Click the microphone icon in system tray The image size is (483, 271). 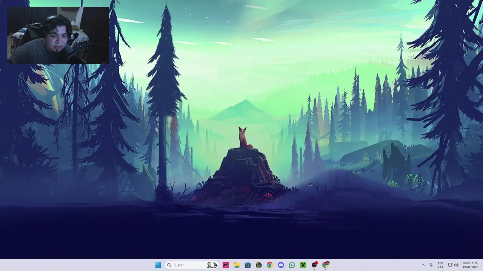point(431,265)
